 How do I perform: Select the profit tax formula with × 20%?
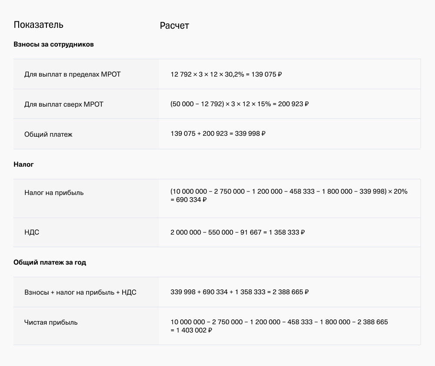[x=289, y=192]
